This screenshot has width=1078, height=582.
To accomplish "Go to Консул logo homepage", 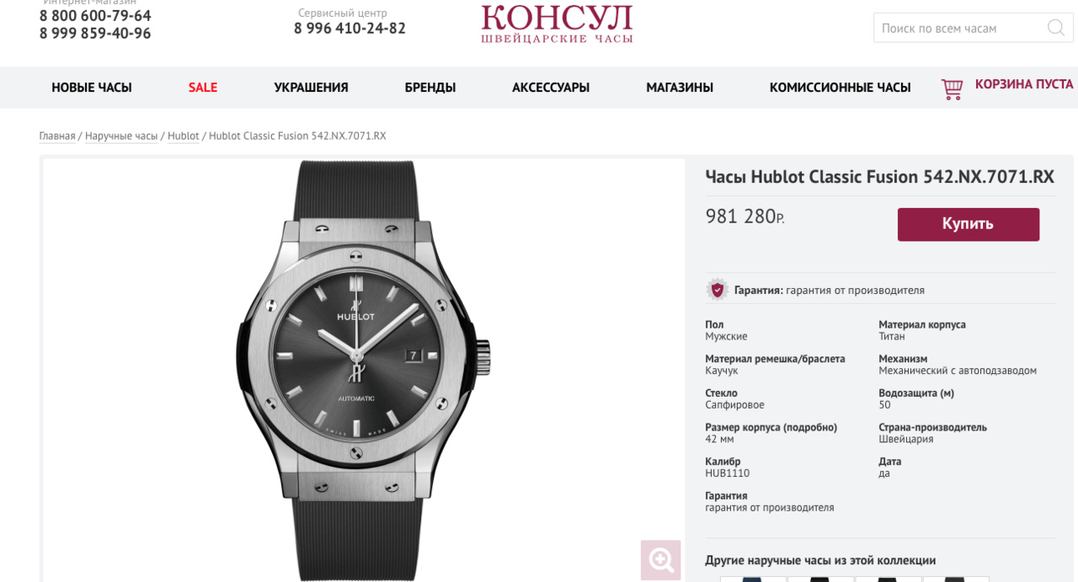I will pos(557,24).
